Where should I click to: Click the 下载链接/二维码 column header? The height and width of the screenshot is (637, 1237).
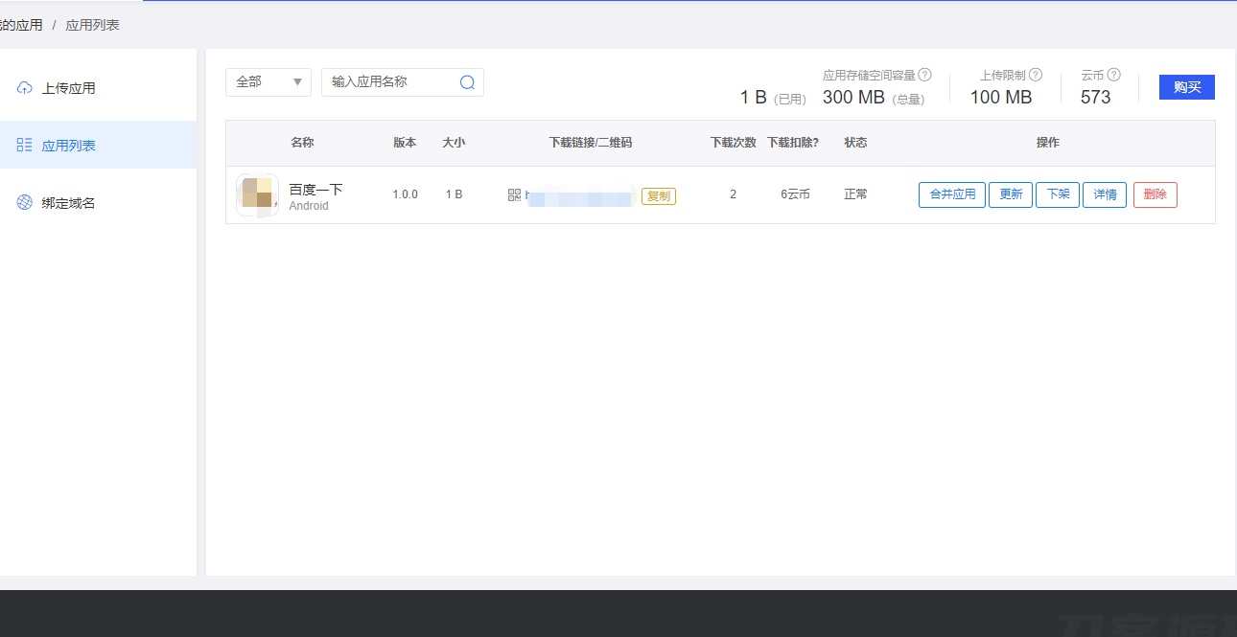[591, 143]
